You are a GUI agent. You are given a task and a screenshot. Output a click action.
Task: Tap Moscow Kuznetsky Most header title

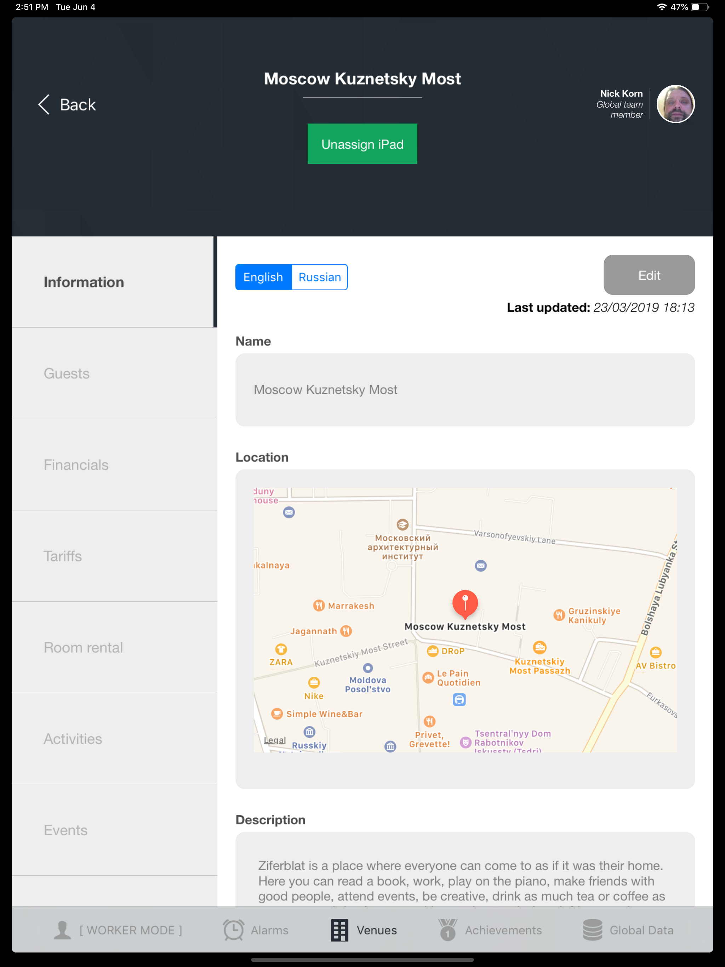[x=362, y=79]
